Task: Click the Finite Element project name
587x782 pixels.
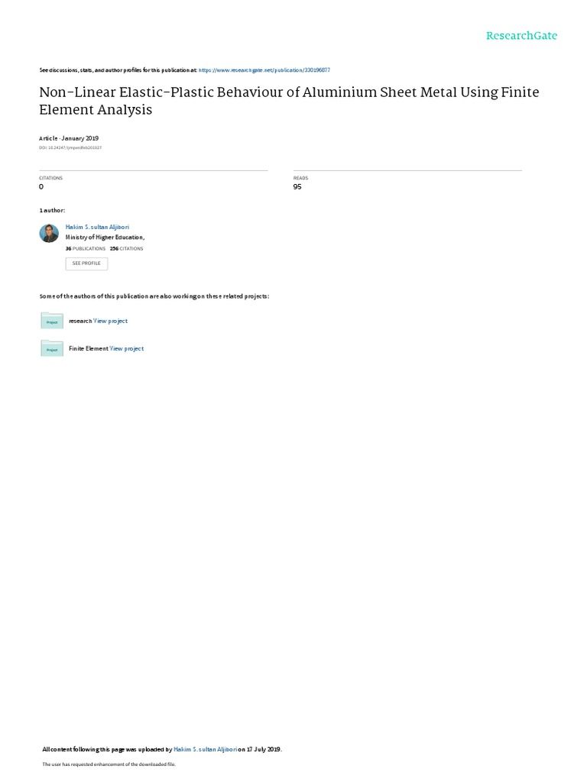Action: click(x=89, y=348)
